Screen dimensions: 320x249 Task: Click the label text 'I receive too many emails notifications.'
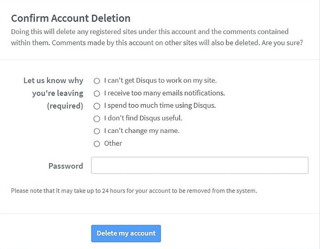pyautogui.click(x=165, y=93)
